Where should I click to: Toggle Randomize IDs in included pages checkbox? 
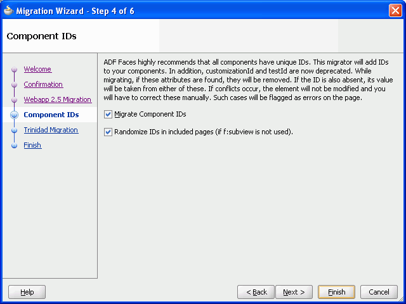(108, 132)
